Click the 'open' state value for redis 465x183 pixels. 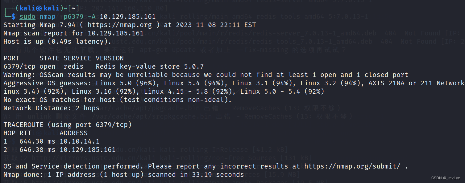pos(47,67)
